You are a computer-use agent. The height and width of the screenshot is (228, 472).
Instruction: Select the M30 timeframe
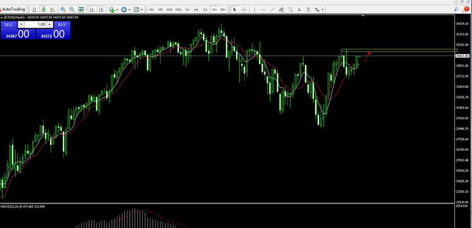[x=179, y=9]
